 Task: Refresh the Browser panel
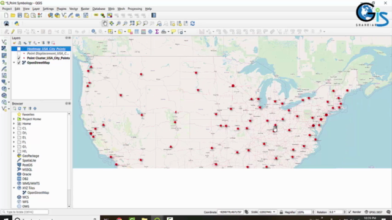[x=20, y=109]
